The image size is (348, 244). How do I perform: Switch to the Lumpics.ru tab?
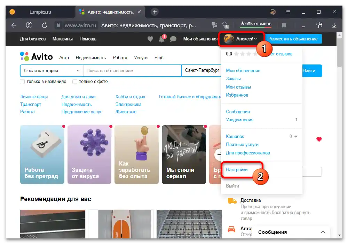coord(40,12)
